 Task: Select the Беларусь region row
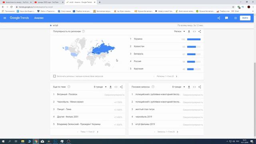point(166,54)
